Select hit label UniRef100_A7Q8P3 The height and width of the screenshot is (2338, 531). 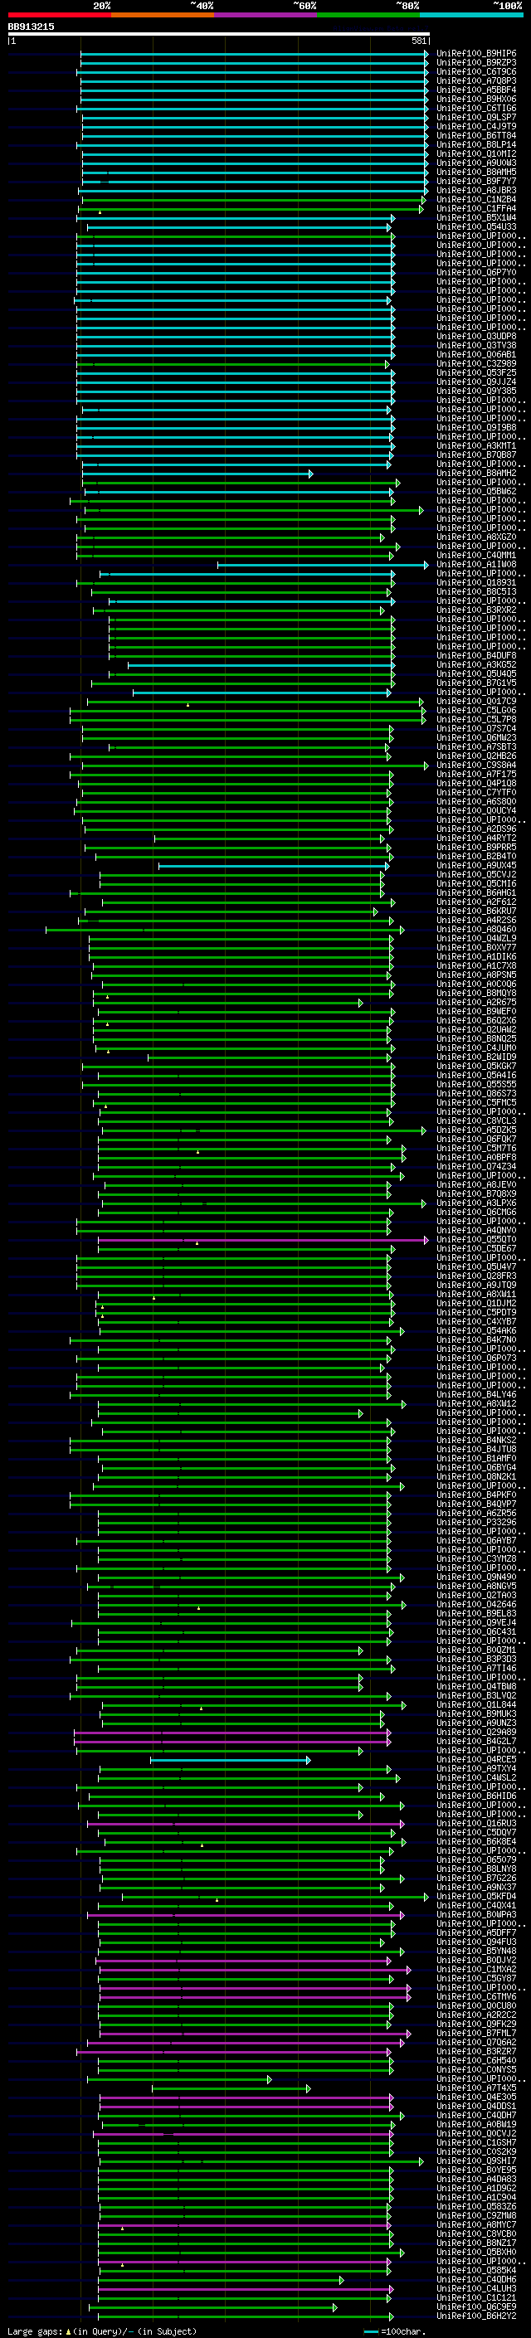[475, 80]
